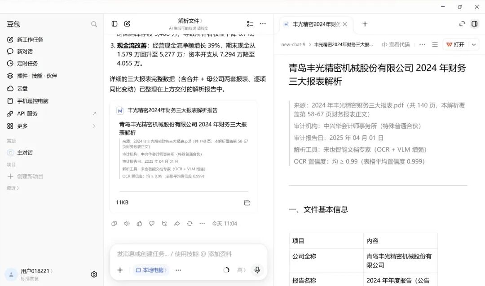Image resolution: width=485 pixels, height=286 pixels.
Task: Close the 丰光精密2024年财务 tab
Action: (345, 24)
